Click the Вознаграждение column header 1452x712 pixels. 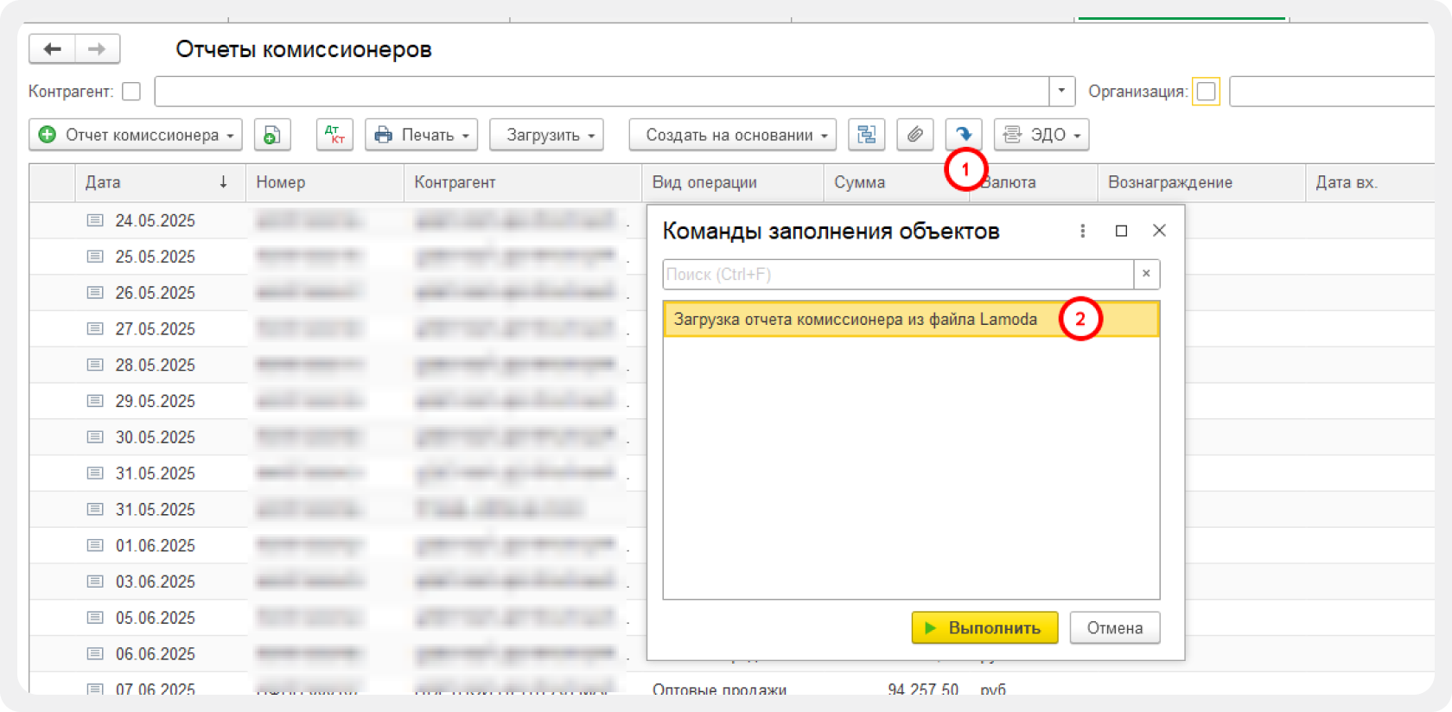pos(1201,182)
